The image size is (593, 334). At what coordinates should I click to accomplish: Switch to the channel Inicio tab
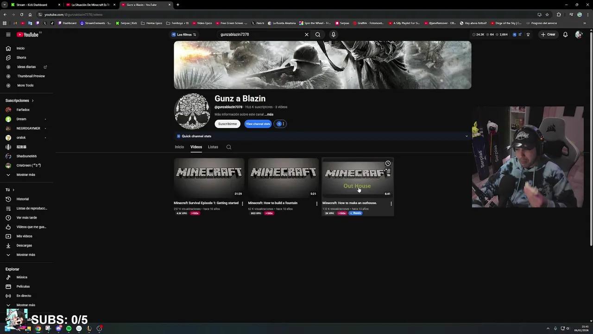click(179, 147)
